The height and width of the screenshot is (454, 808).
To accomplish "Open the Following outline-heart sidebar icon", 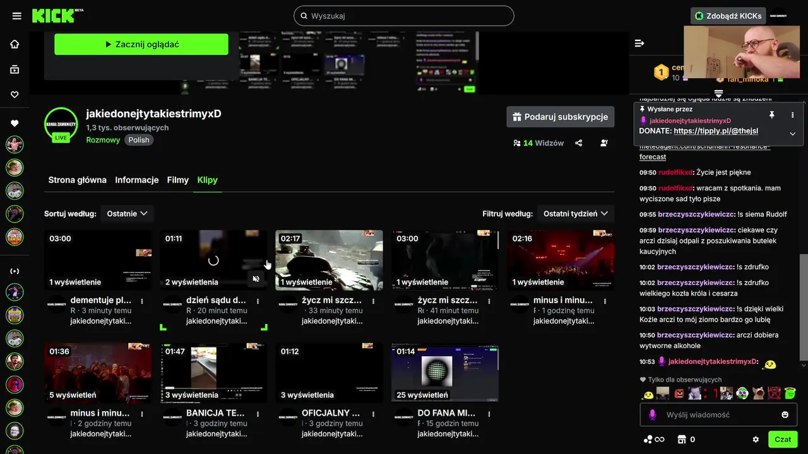I will click(x=15, y=95).
